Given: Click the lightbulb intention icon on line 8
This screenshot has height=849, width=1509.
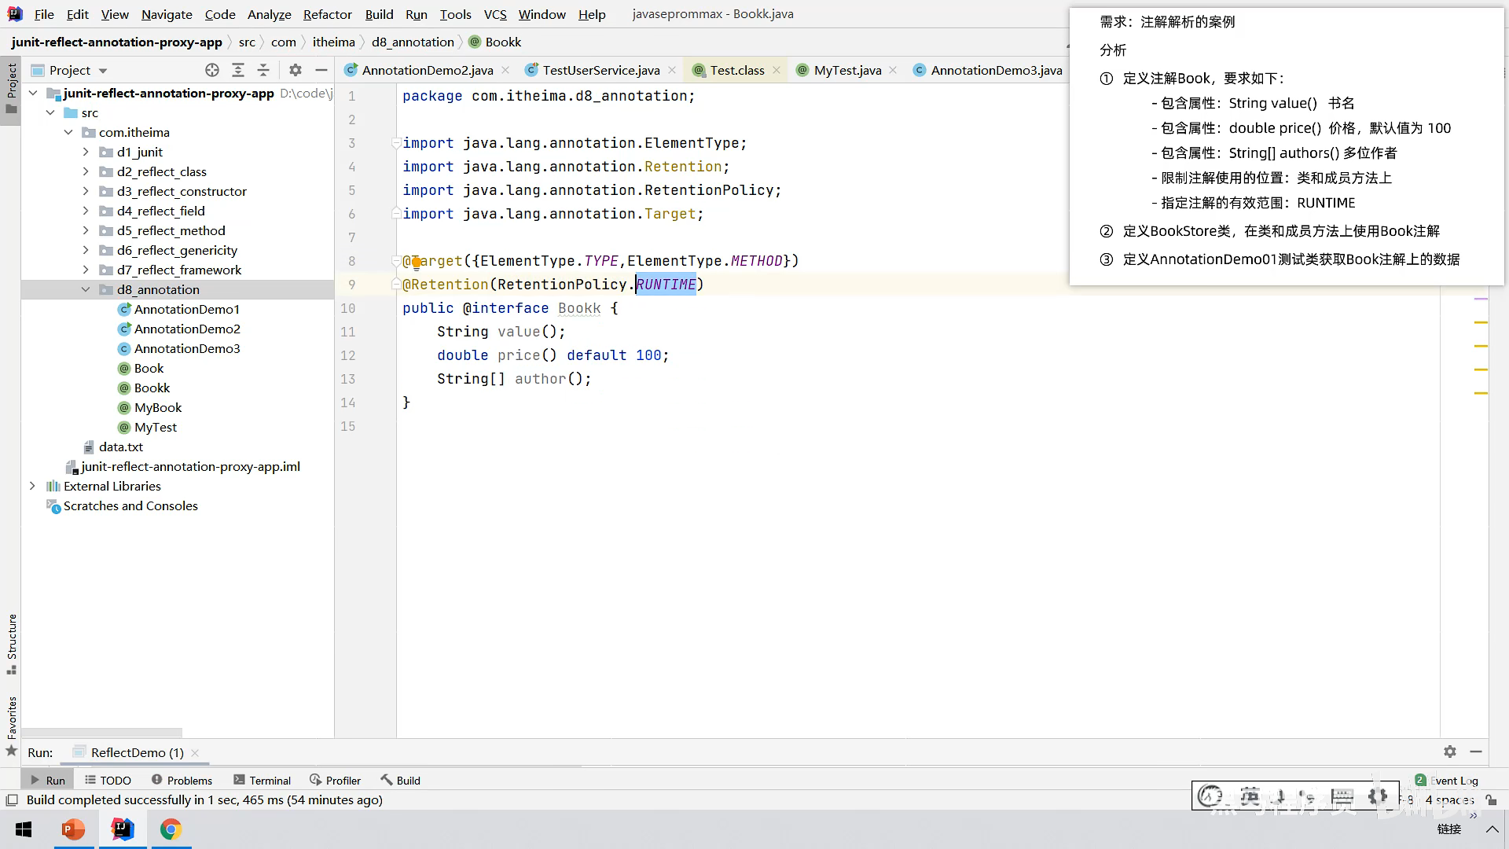Looking at the screenshot, I should tap(417, 263).
